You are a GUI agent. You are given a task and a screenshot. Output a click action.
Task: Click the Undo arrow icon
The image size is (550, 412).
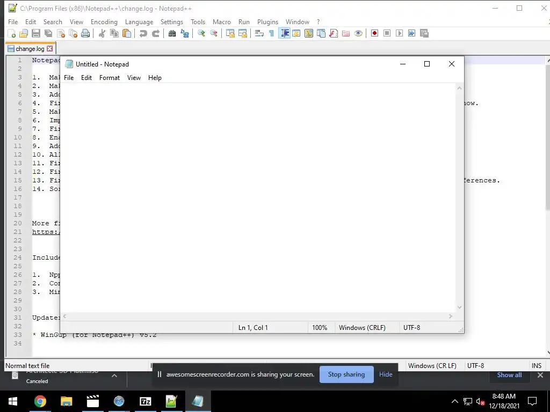(x=143, y=33)
